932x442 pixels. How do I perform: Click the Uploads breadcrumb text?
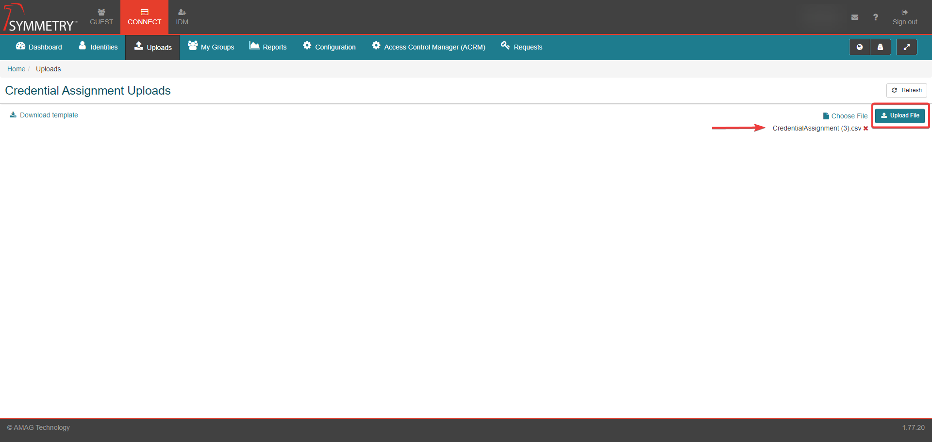48,69
